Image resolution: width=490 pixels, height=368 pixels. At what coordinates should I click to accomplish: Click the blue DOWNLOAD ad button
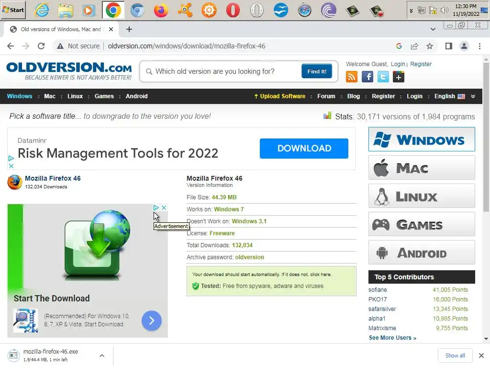point(304,149)
